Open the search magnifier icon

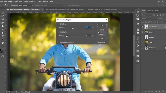click(x=158, y=5)
